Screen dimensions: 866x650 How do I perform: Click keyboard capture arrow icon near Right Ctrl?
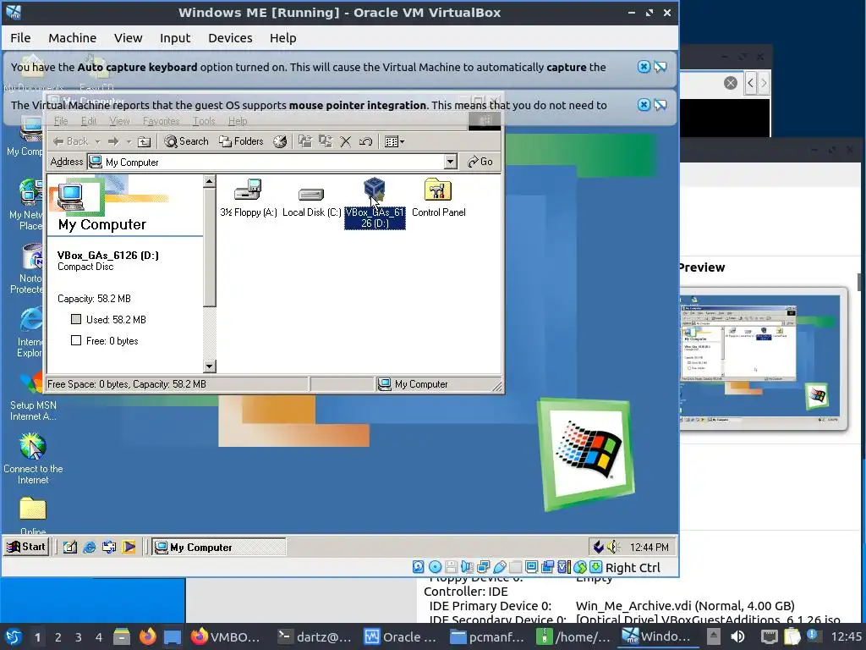(x=595, y=567)
